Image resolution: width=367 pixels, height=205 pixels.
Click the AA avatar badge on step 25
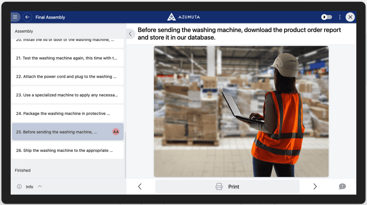pyautogui.click(x=116, y=132)
